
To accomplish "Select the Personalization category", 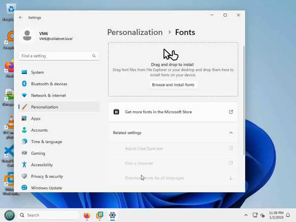I will tap(59, 107).
